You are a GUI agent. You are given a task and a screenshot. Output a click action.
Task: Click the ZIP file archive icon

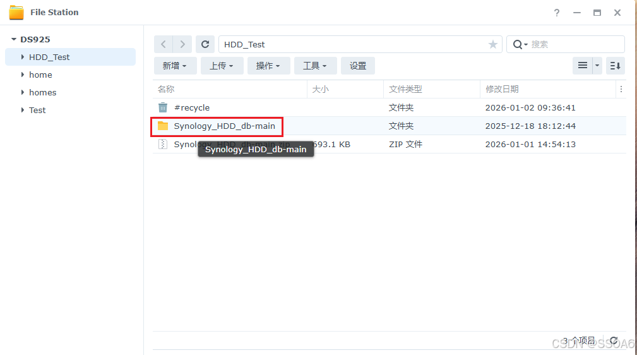[x=163, y=144]
